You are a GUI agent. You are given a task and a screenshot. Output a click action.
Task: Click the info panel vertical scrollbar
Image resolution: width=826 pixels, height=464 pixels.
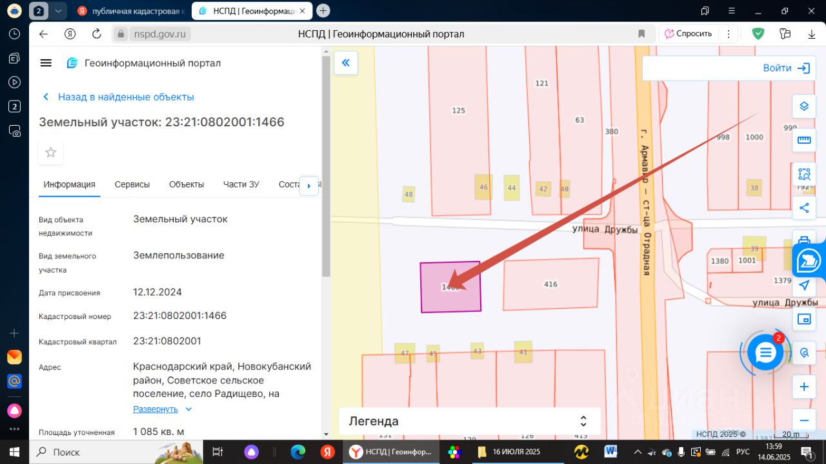click(x=326, y=168)
